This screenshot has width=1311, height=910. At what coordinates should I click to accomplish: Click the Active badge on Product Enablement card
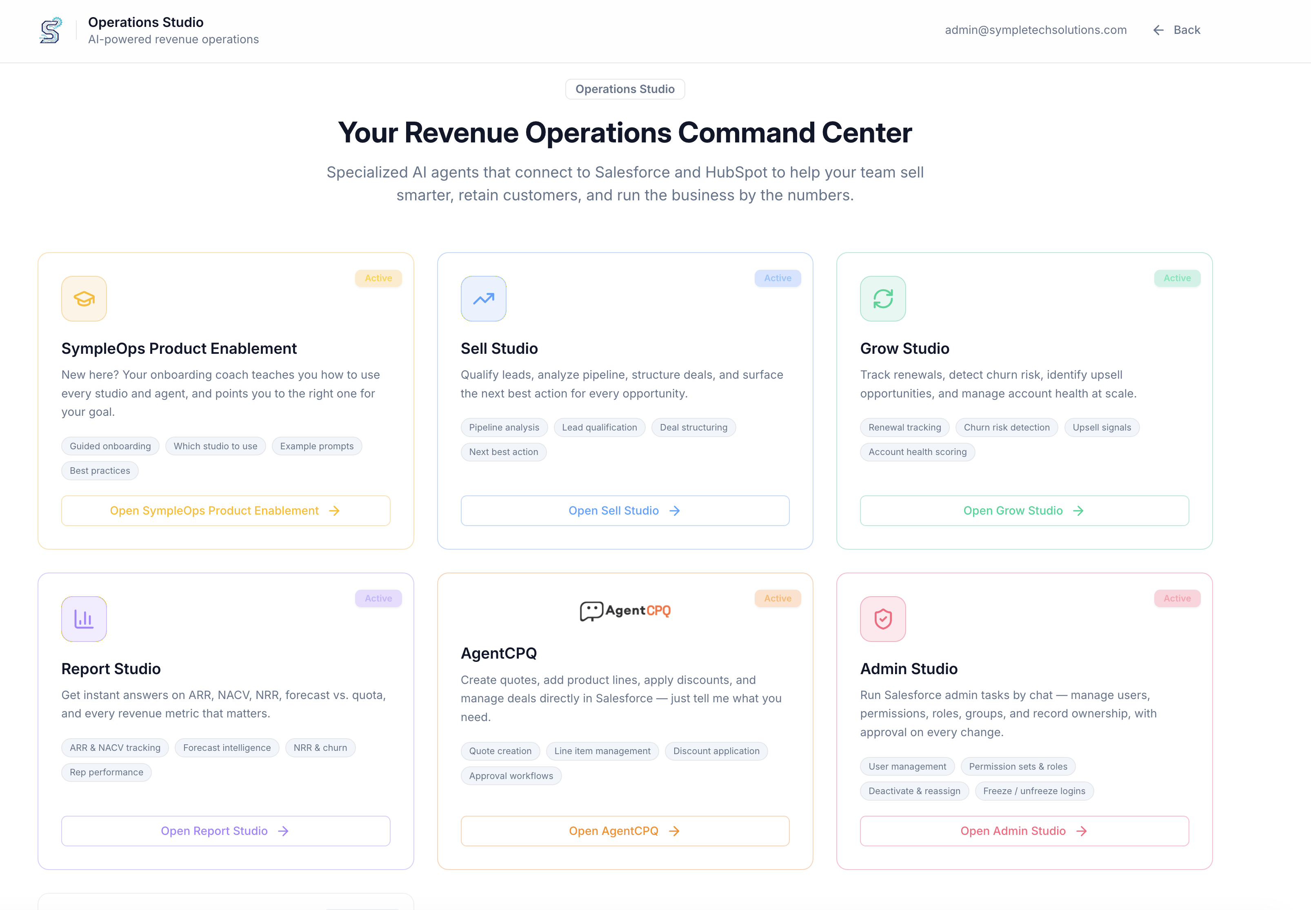click(379, 278)
